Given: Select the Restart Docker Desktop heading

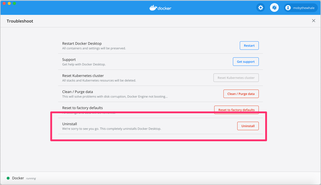Looking at the screenshot, I should (x=82, y=43).
